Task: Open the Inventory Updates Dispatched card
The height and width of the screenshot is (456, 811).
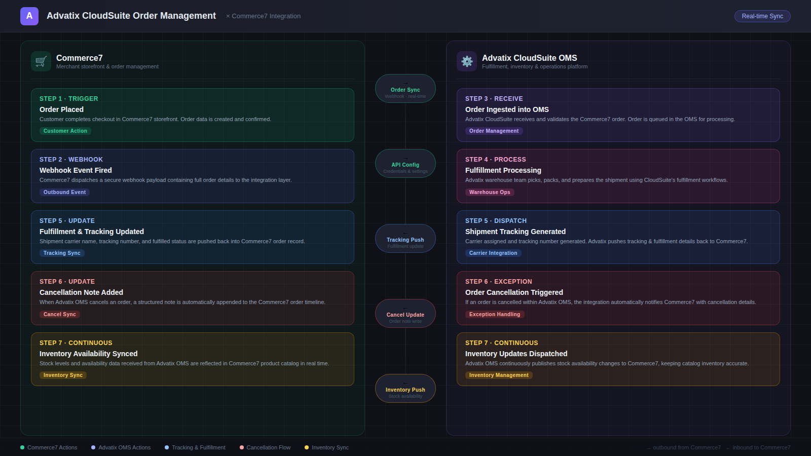Action: tap(618, 359)
